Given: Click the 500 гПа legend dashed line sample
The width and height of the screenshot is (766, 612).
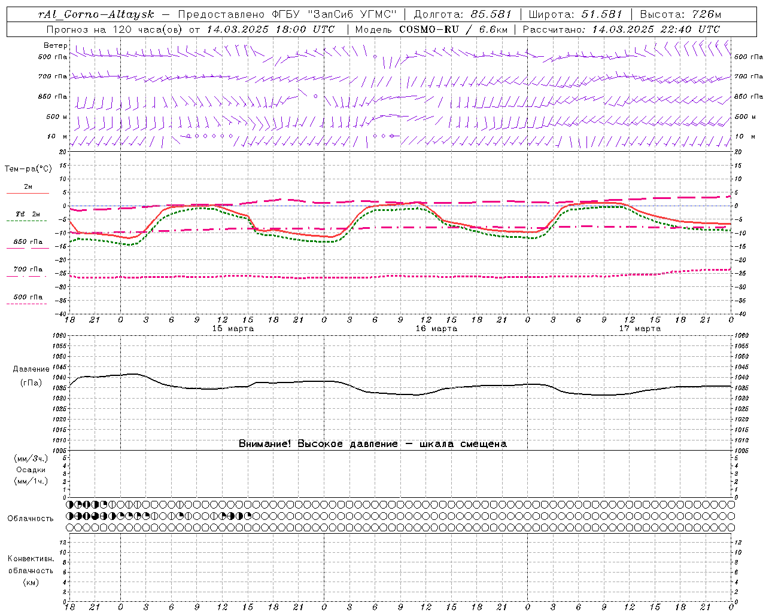Looking at the screenshot, I should pos(27,304).
